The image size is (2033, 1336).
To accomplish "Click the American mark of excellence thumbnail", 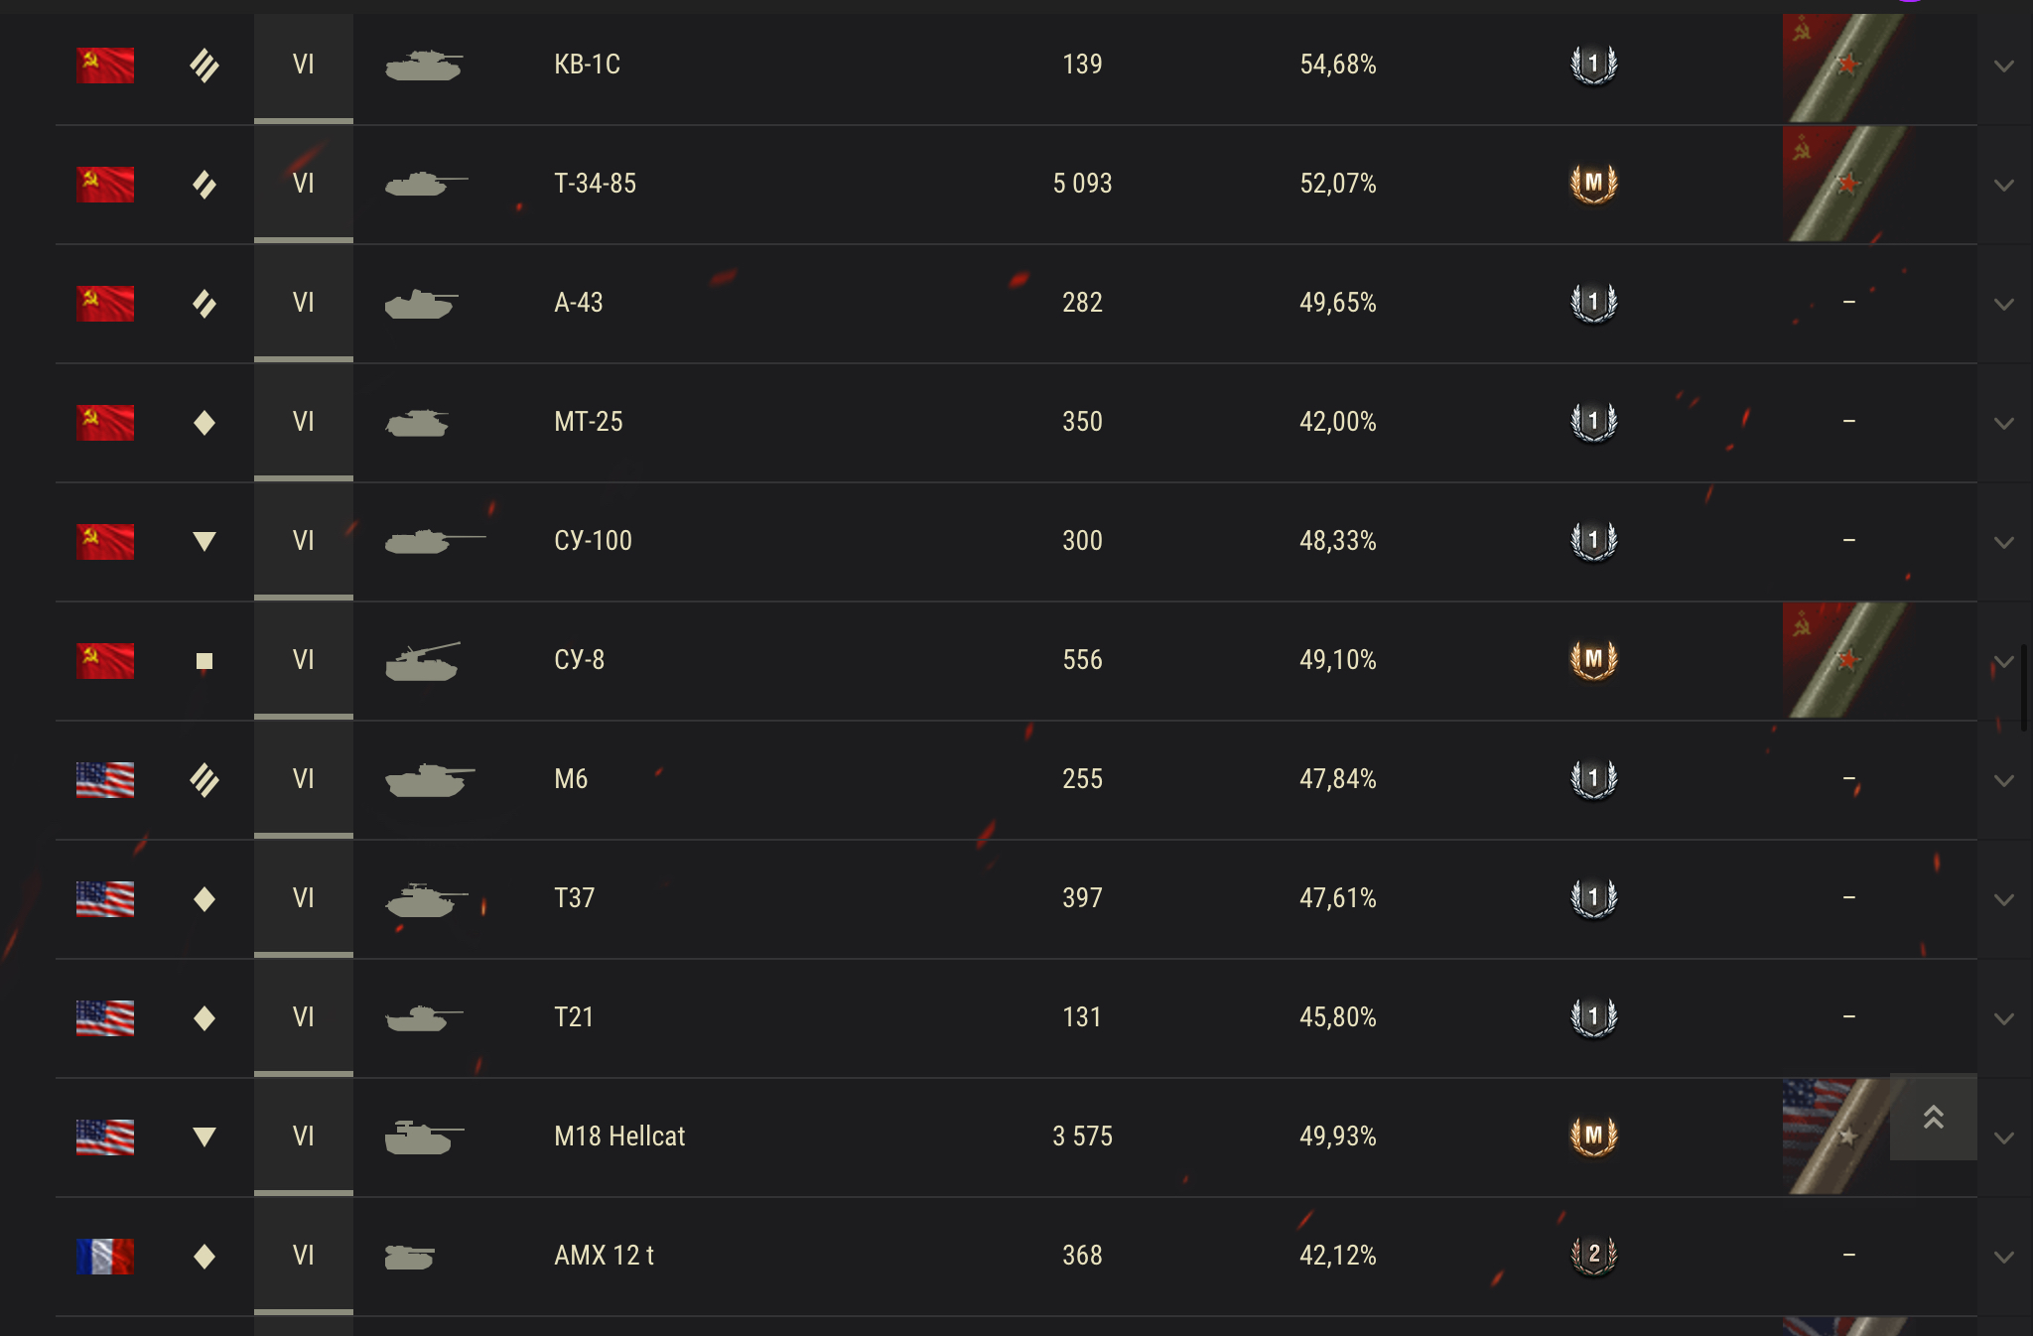I will click(1835, 1136).
